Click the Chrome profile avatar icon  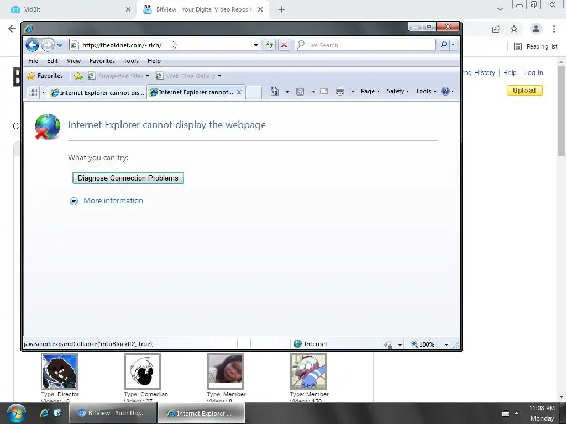(536, 29)
